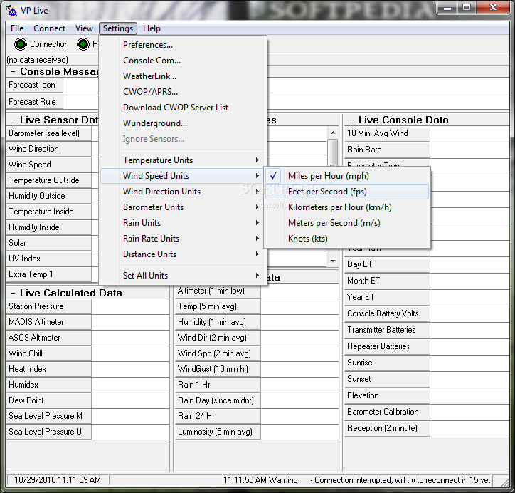Expand the Rain Rate Units submenu
Image resolution: width=515 pixels, height=493 pixels.
pos(184,239)
